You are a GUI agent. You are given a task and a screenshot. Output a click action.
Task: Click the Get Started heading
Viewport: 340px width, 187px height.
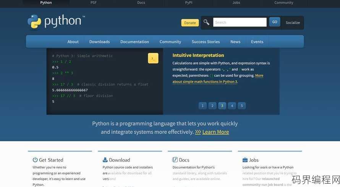(51, 160)
